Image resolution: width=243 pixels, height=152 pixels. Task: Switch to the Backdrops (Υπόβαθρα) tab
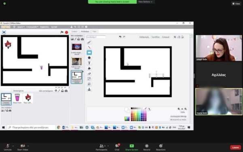coord(85,32)
